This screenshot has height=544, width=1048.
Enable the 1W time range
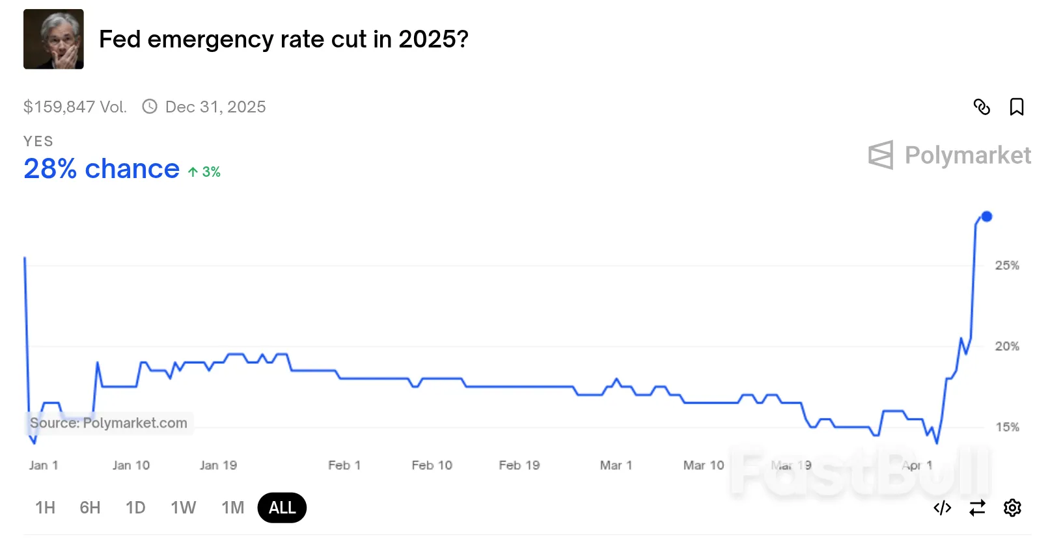coord(183,508)
